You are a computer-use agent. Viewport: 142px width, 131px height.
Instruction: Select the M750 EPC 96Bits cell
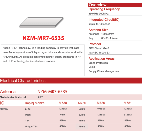(x=82, y=109)
